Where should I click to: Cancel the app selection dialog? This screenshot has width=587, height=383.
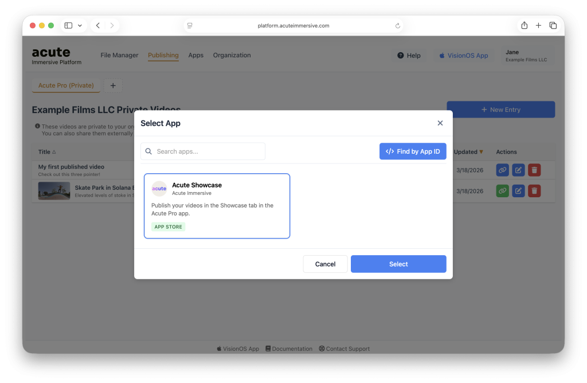click(x=325, y=264)
